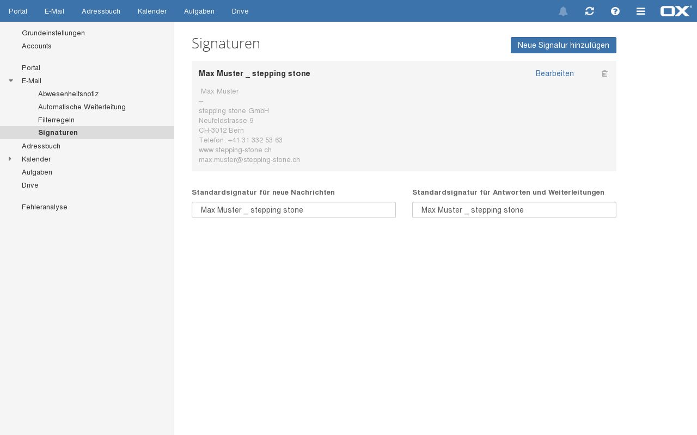Image resolution: width=697 pixels, height=435 pixels.
Task: Expand the Kalender settings tree
Action: (10, 159)
